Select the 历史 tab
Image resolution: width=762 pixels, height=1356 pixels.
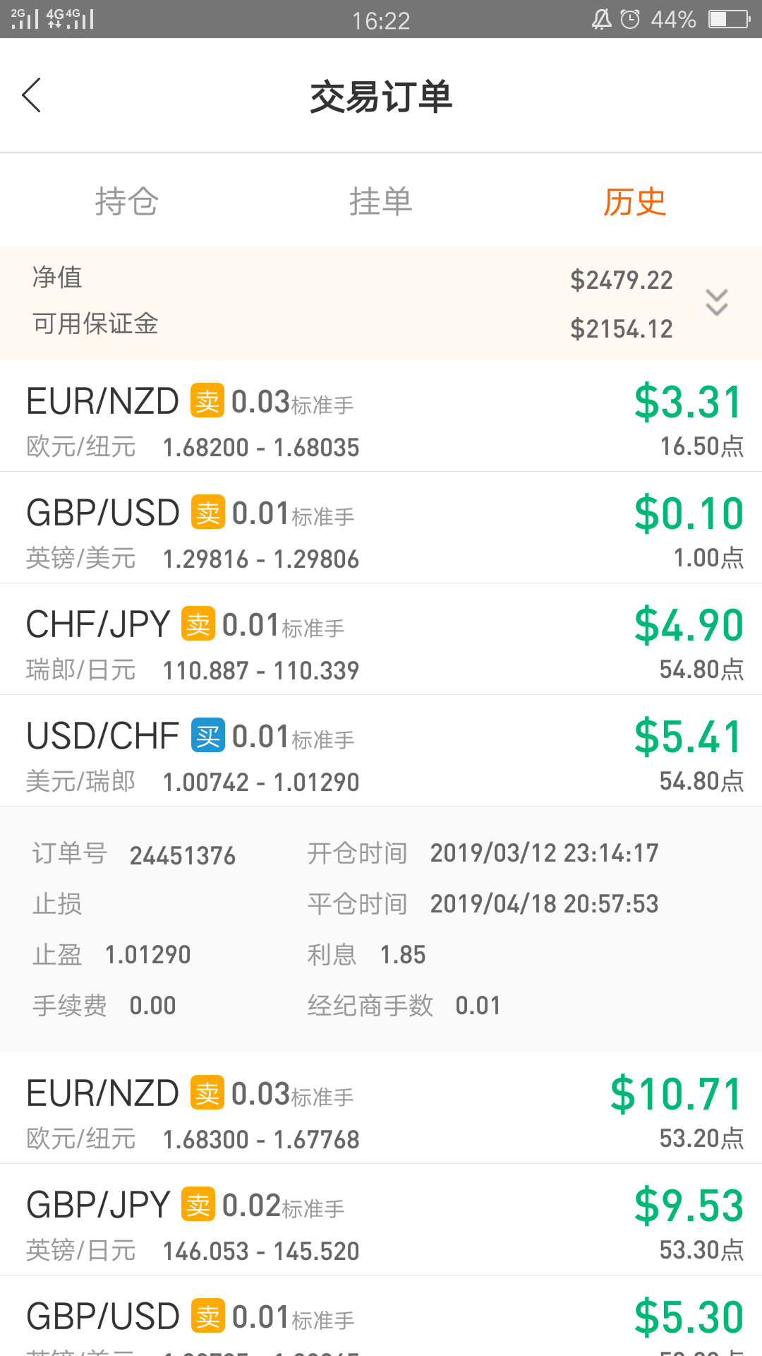pos(634,201)
